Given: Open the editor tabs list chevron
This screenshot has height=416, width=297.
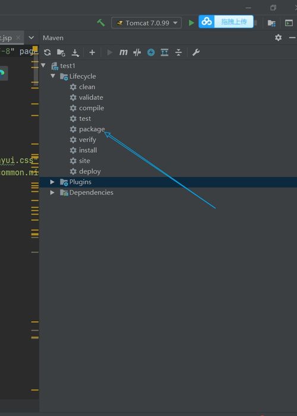Looking at the screenshot, I should [x=31, y=37].
